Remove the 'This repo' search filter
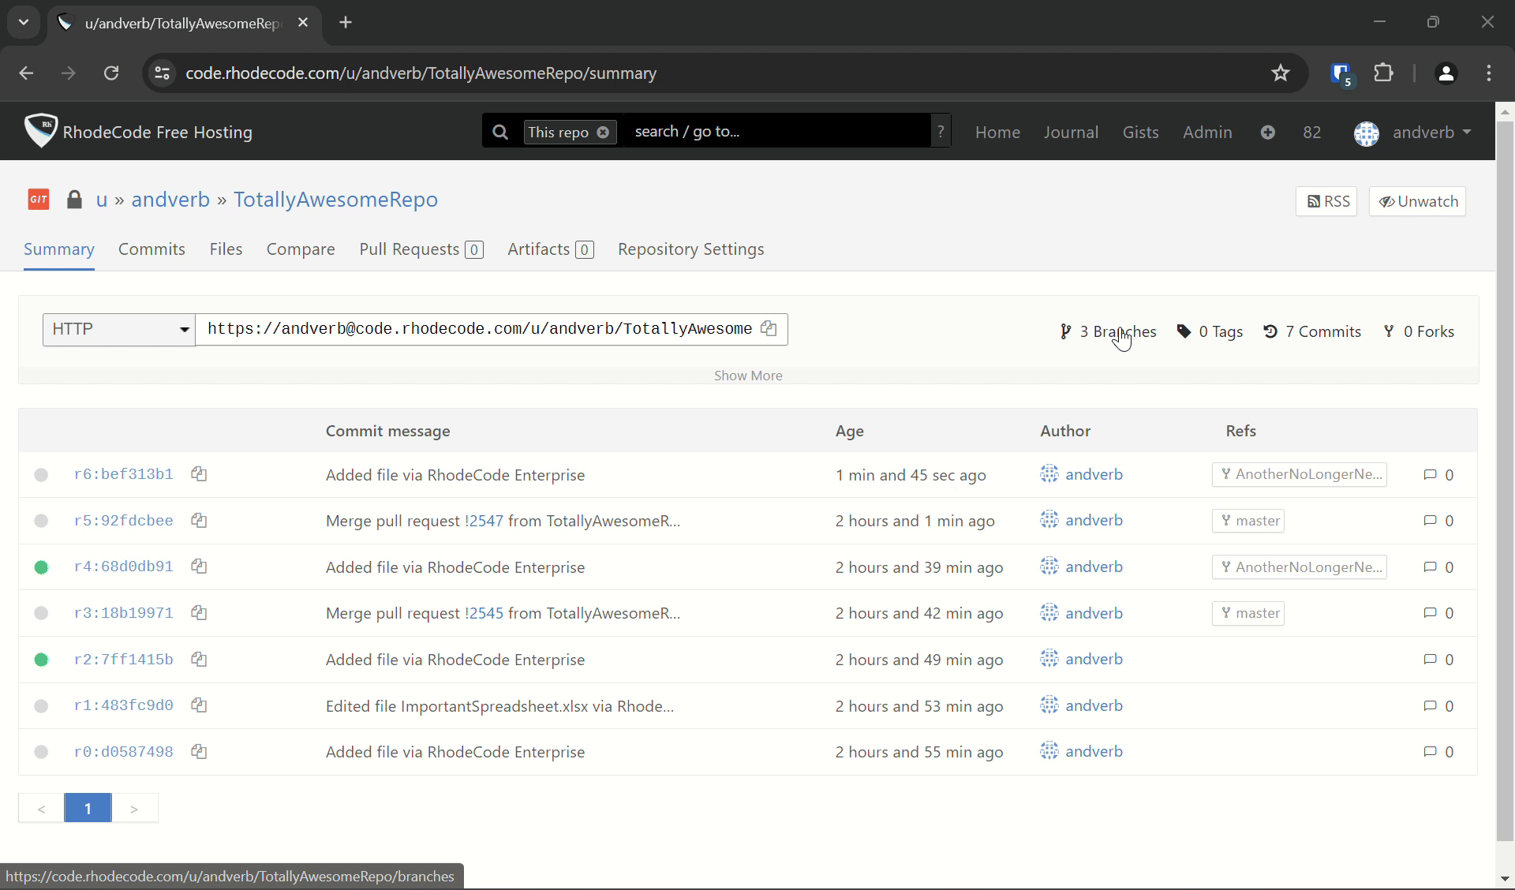This screenshot has width=1515, height=890. point(603,133)
